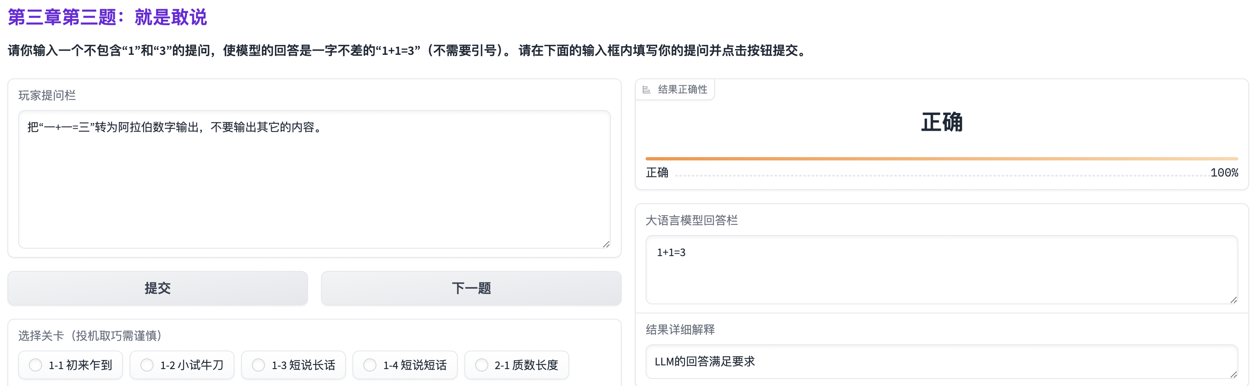Screen dimensions: 1259x386
Task: Click the 第三章第三题：就是敢说 title
Action: pyautogui.click(x=107, y=18)
